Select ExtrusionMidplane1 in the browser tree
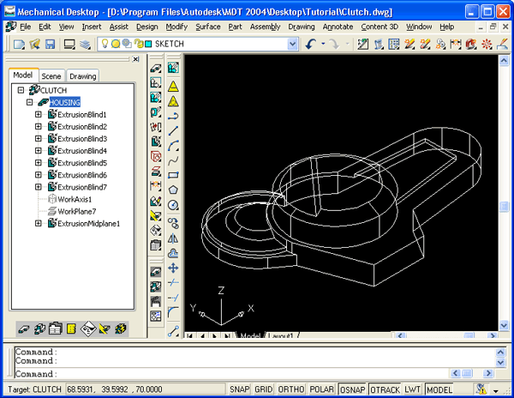The height and width of the screenshot is (398, 514). 87,223
